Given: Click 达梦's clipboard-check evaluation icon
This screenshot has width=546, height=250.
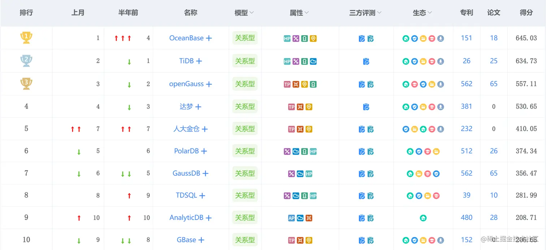Looking at the screenshot, I should point(366,107).
